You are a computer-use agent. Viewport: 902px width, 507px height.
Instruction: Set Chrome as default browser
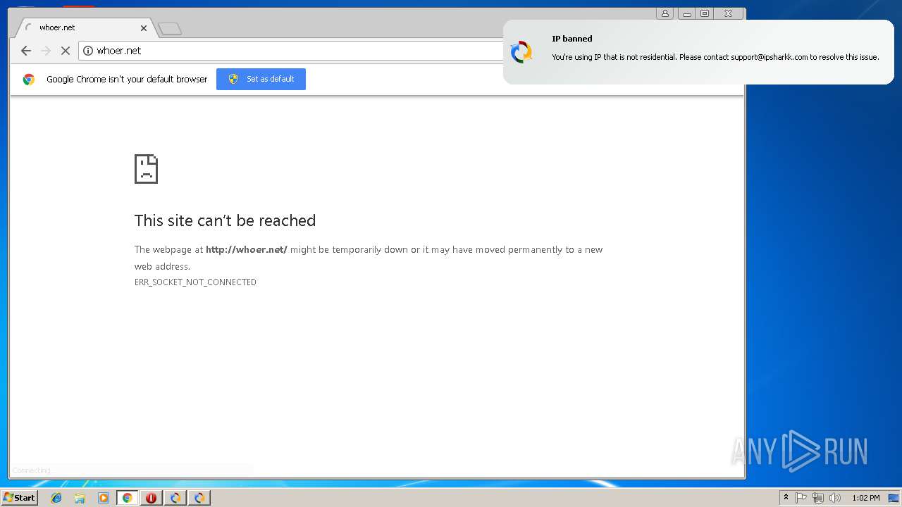(x=261, y=79)
